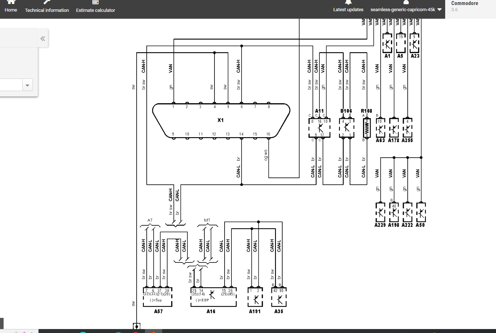Open the side panel combo box dropdown
Image resolution: width=496 pixels, height=333 pixels.
[x=27, y=85]
